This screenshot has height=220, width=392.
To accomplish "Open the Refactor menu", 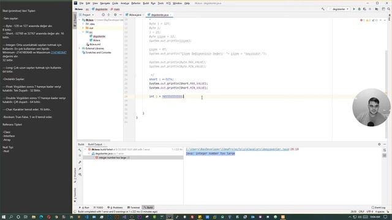I will click(x=136, y=3).
